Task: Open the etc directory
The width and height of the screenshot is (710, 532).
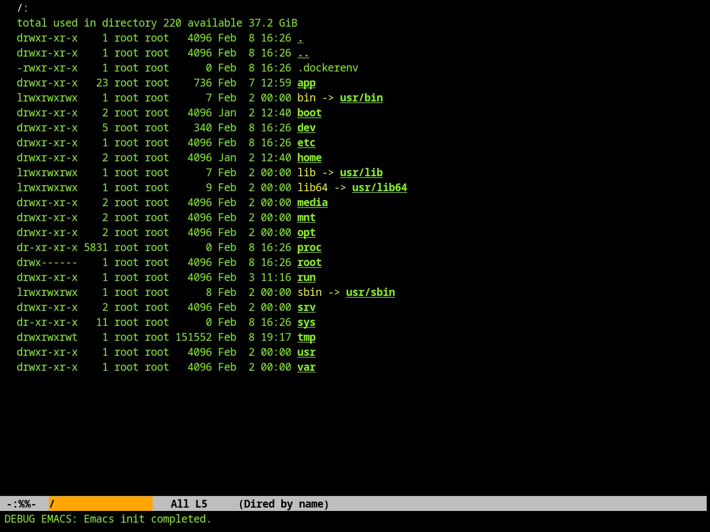Action: coord(306,143)
